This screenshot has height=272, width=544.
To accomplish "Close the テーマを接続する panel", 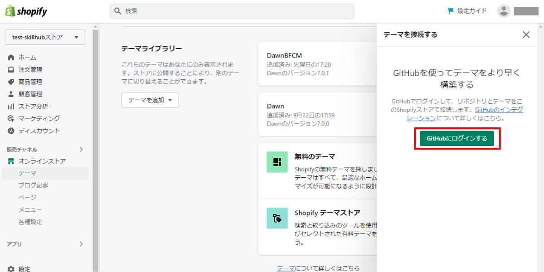I will [526, 34].
